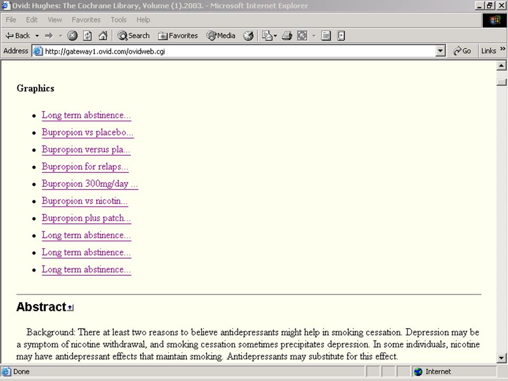The width and height of the screenshot is (508, 381).
Task: Open the Media pane
Action: 221,35
